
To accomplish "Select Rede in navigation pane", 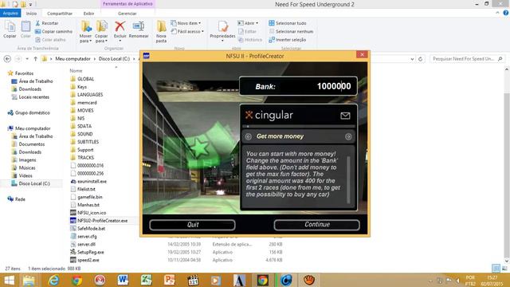I will 16,199.
